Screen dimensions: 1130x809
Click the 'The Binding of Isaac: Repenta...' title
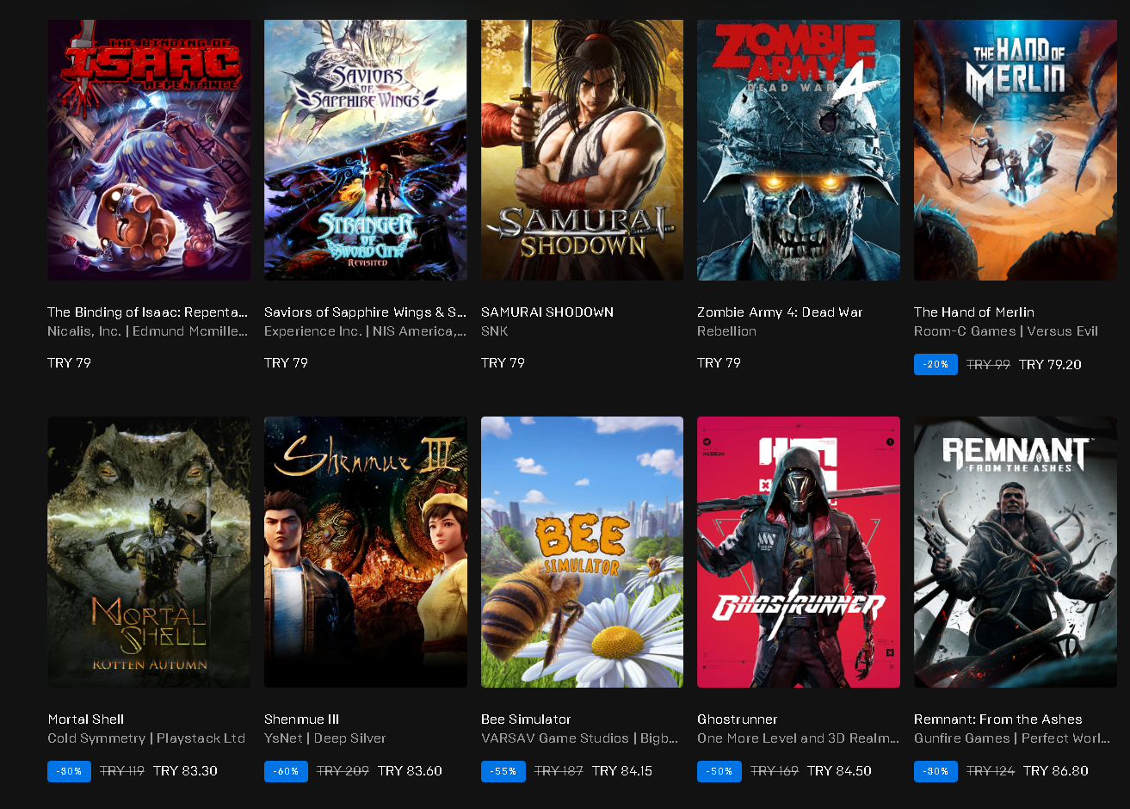[147, 312]
